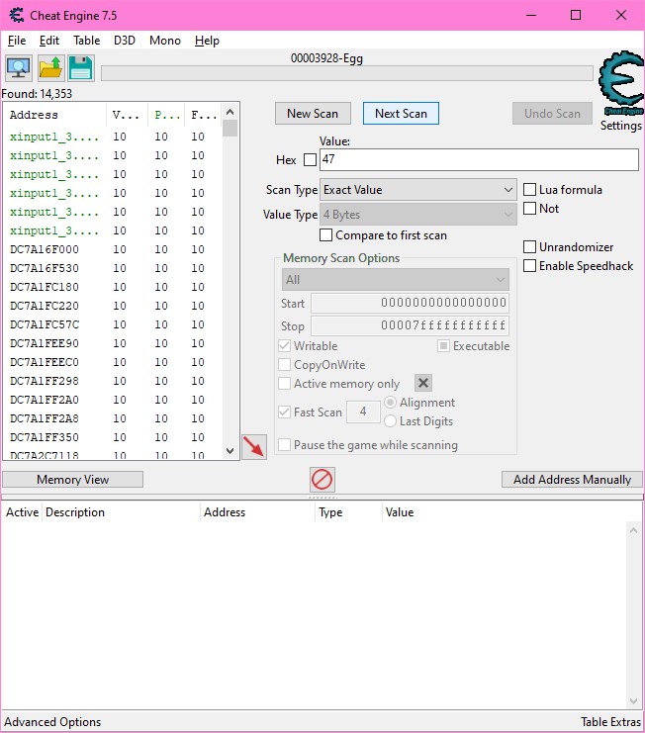Click the Cheat Engine title bar icon
The width and height of the screenshot is (645, 733).
(17, 16)
